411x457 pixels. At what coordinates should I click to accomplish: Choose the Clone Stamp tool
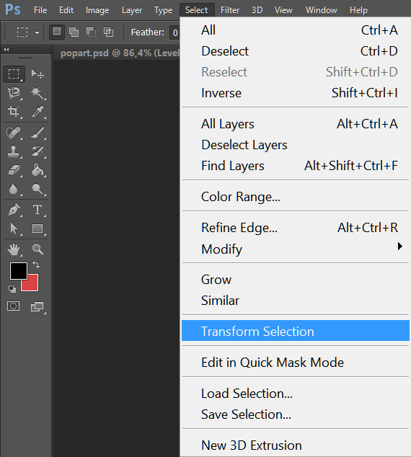coord(14,151)
